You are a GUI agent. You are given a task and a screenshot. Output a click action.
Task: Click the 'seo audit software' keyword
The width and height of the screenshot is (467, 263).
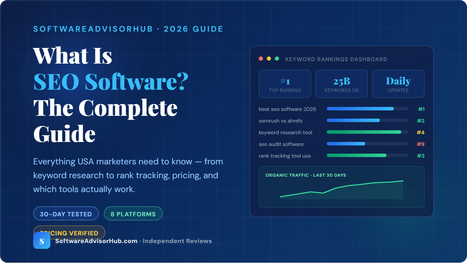tap(281, 144)
